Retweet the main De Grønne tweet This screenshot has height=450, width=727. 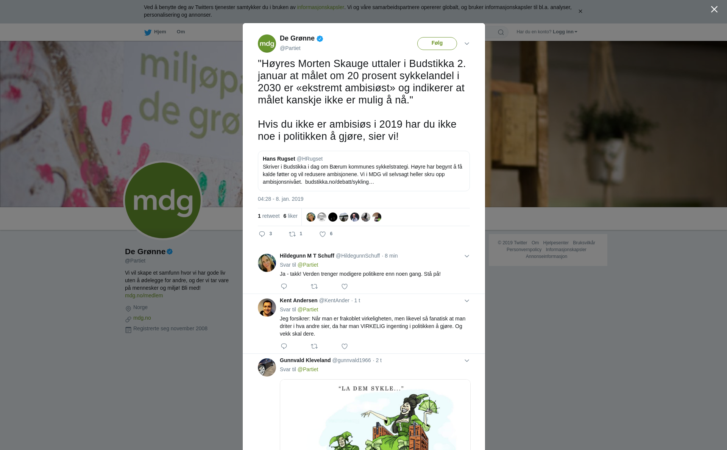pos(292,234)
